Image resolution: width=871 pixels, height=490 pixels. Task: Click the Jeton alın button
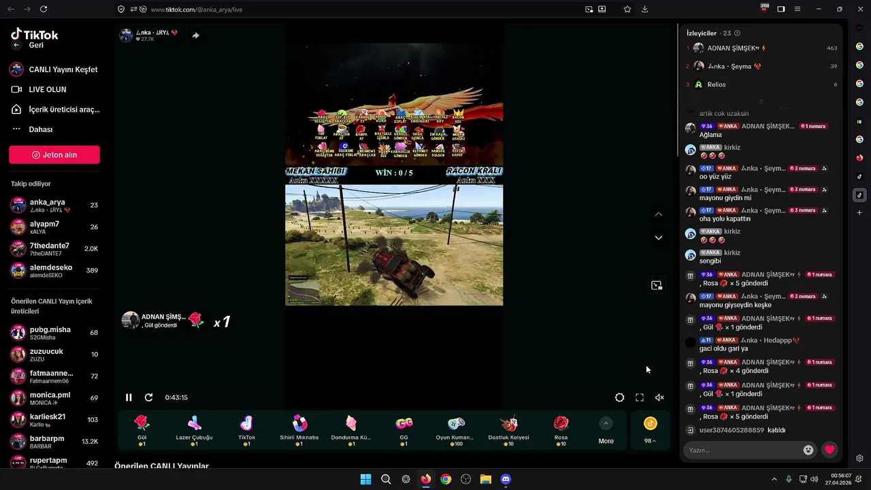[x=54, y=154]
